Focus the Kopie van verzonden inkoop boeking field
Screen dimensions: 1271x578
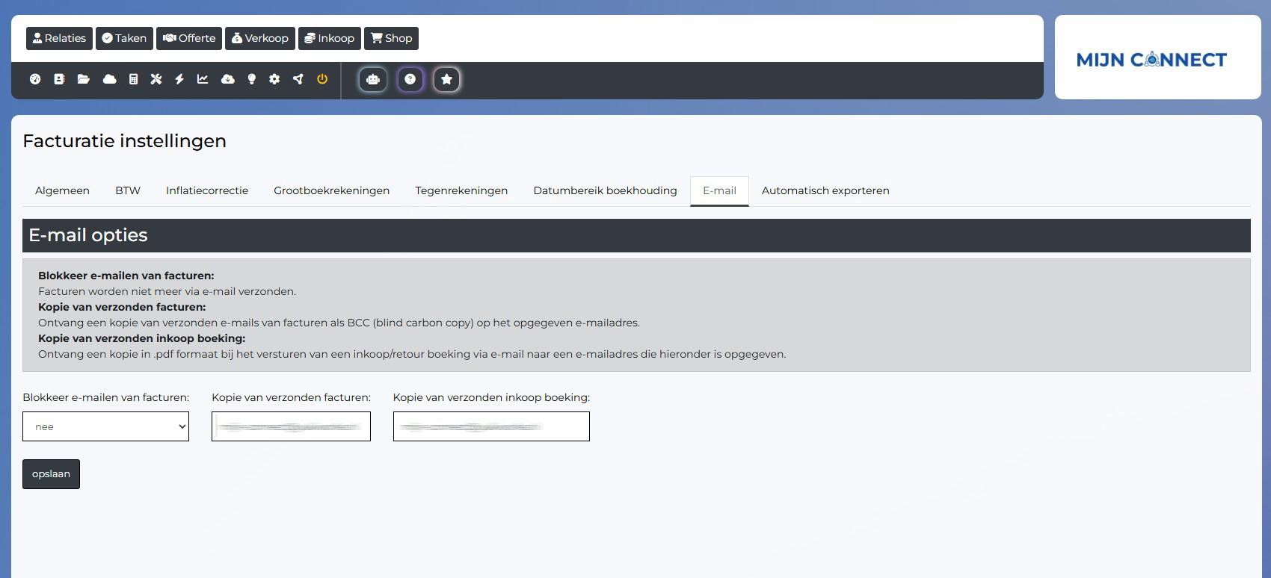click(x=491, y=426)
